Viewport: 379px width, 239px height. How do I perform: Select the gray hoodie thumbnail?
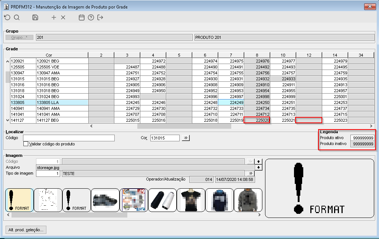coord(248,200)
